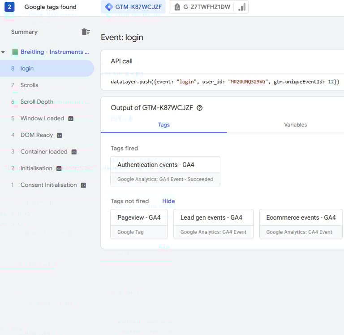Open the Lead gen events - GA4 tag card
The height and width of the screenshot is (335, 344).
[214, 224]
